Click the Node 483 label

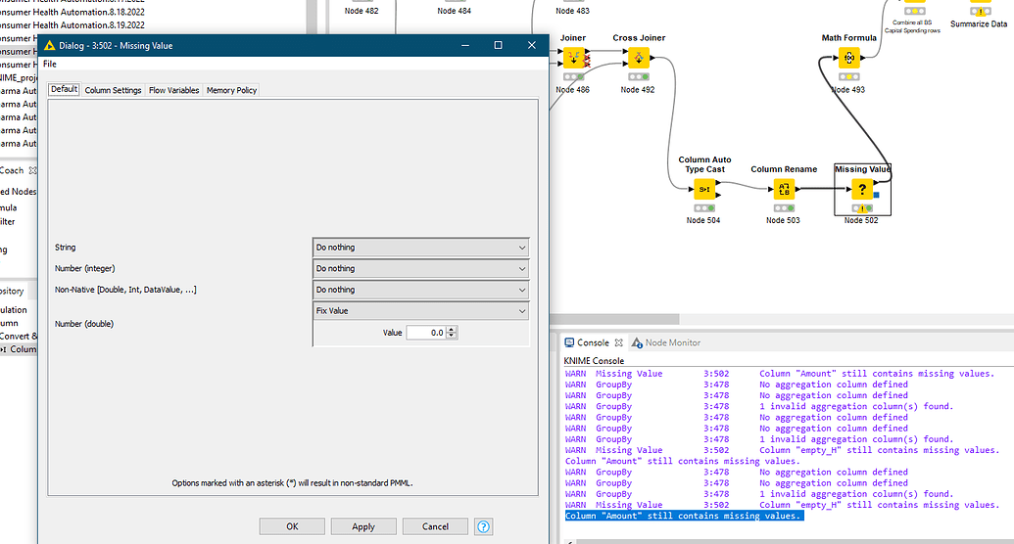(x=572, y=11)
